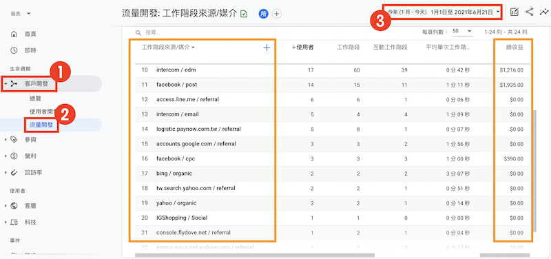This screenshot has height=259, width=551.
Task: Click the 客層 globe icon
Action: click(x=14, y=205)
